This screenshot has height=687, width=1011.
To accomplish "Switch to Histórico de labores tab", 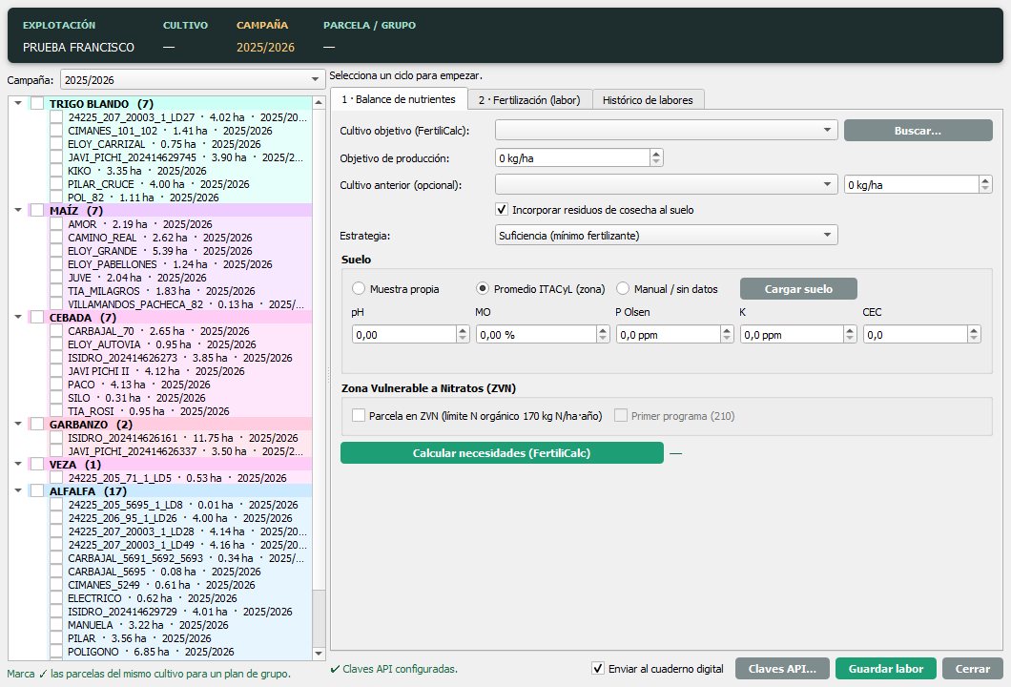I will (x=648, y=100).
